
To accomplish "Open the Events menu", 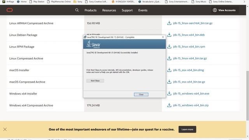I will coord(143,10).
